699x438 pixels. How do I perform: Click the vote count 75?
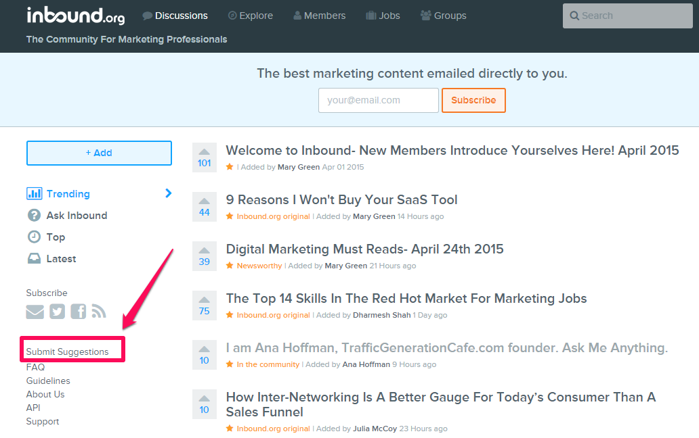tap(204, 312)
